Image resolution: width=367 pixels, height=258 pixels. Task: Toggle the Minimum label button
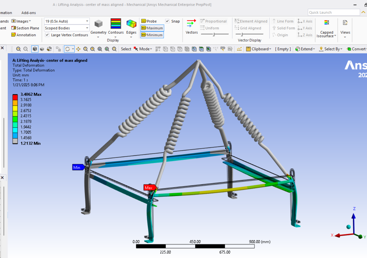click(152, 35)
